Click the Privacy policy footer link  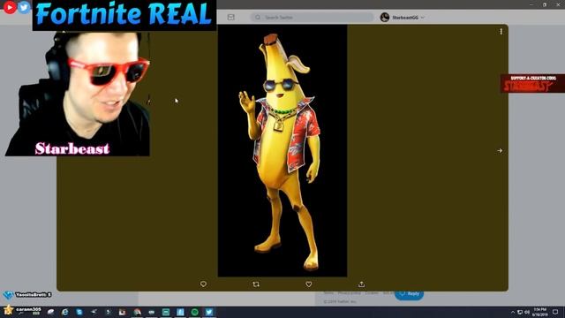(x=350, y=293)
